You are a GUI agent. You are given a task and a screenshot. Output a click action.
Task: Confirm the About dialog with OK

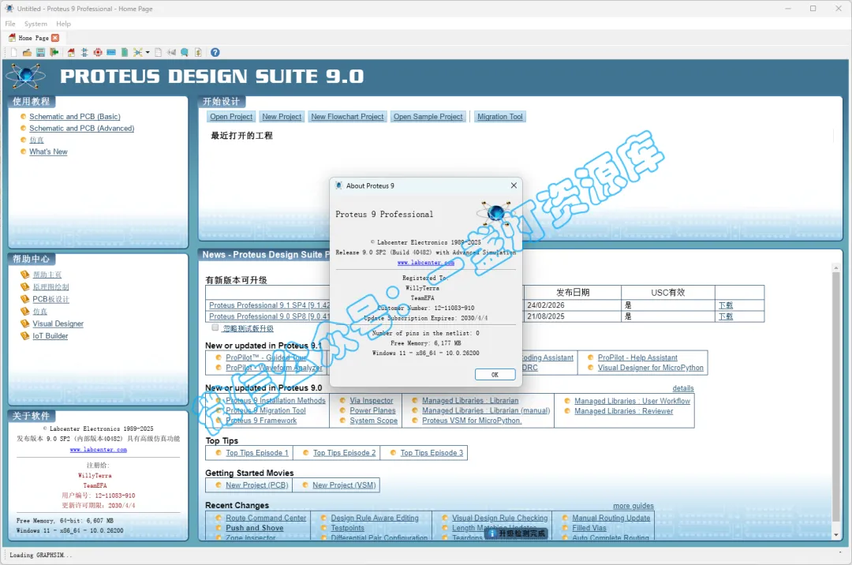tap(495, 375)
